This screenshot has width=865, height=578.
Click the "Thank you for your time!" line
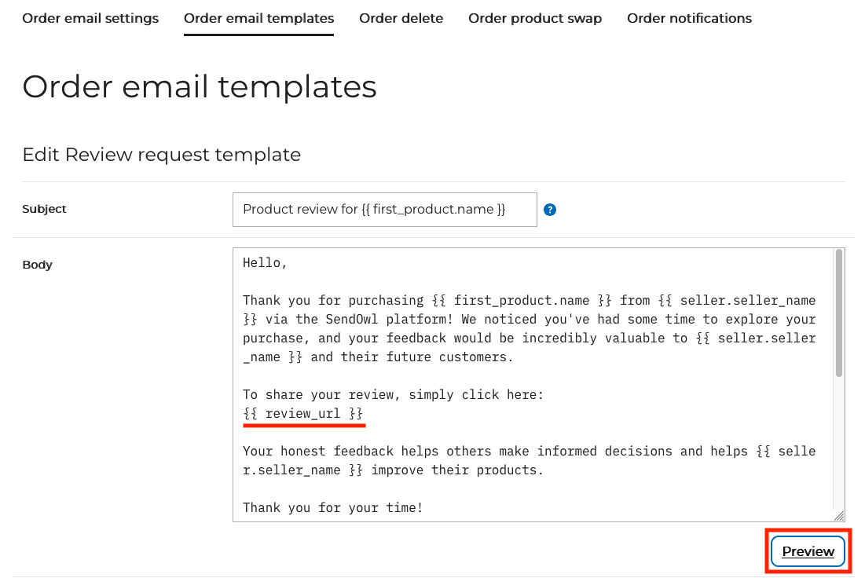(332, 507)
